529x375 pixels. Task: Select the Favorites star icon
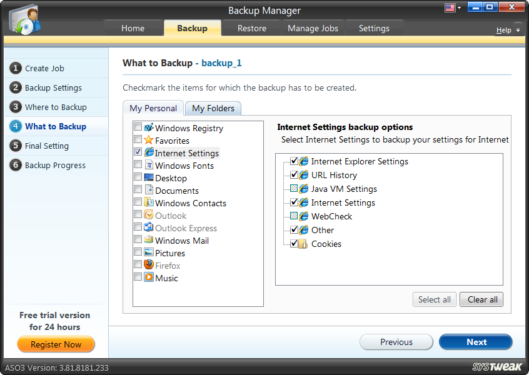(148, 140)
